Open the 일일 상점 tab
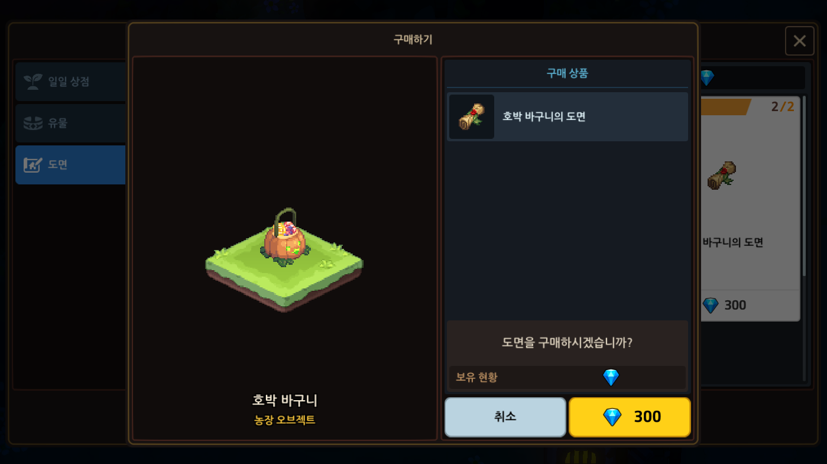Screen dimensions: 827x464 tap(70, 82)
